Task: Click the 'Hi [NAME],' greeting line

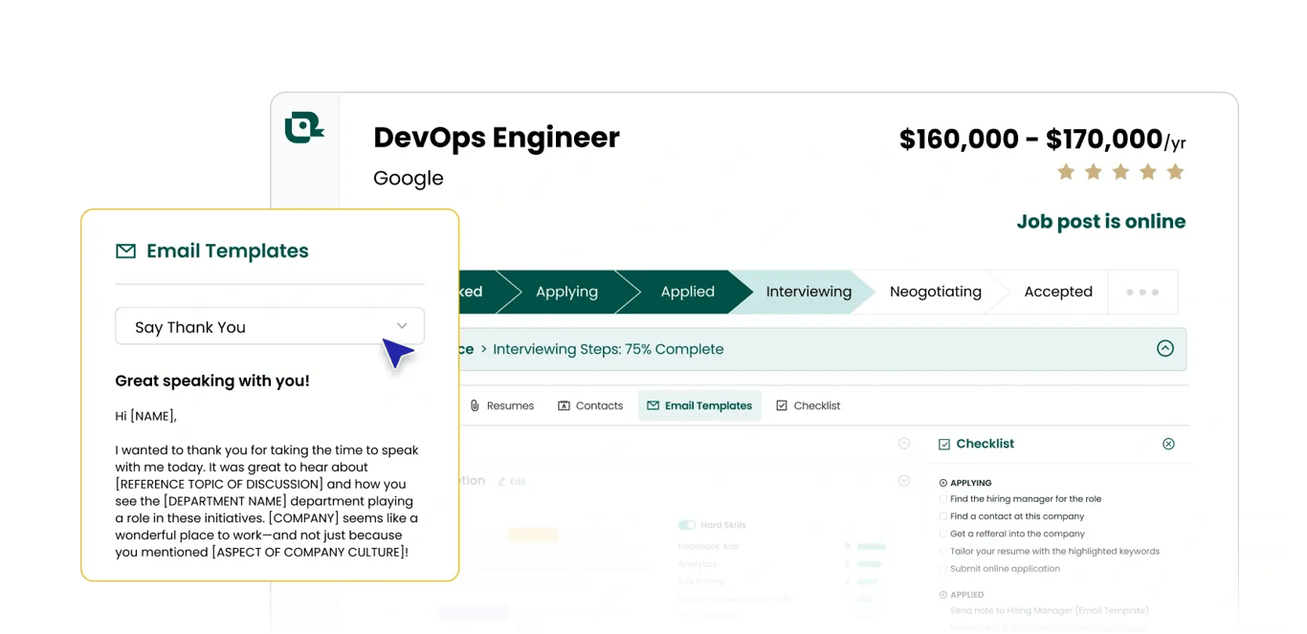Action: click(x=145, y=416)
